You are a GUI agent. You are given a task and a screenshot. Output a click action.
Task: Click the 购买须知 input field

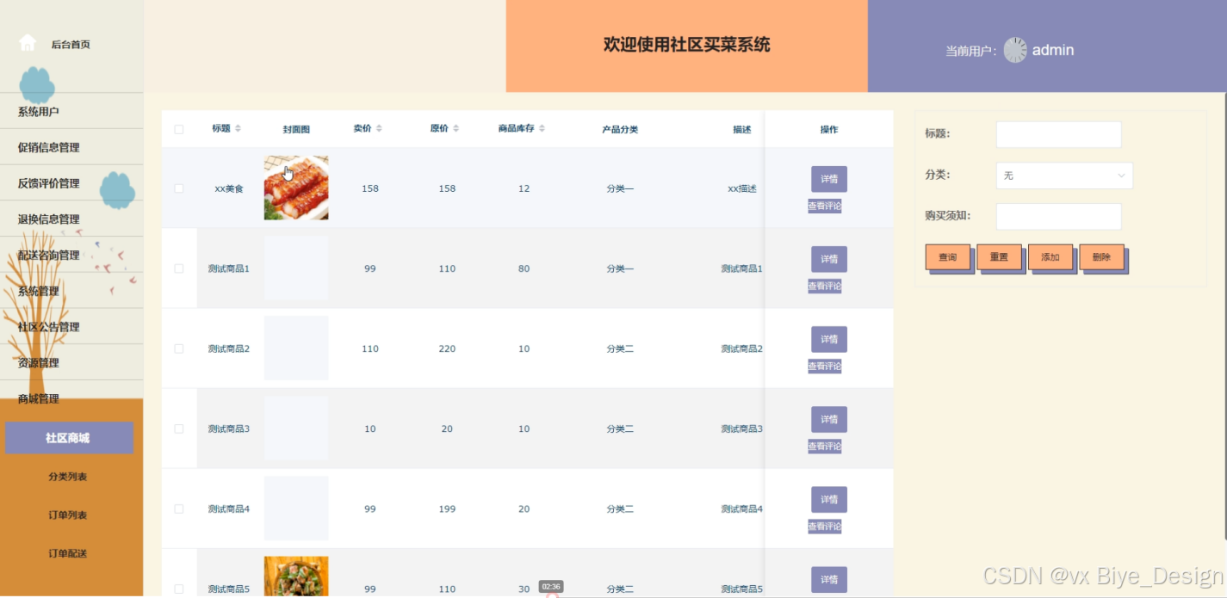coord(1058,217)
